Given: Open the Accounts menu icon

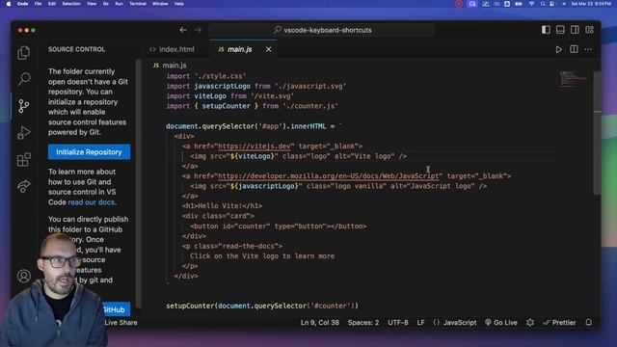Looking at the screenshot, I should coord(23,277).
